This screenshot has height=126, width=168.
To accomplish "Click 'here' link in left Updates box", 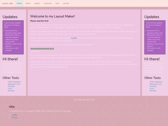I will coord(13,50).
